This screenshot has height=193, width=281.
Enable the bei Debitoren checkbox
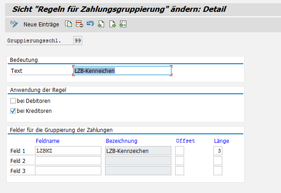[x=13, y=101]
